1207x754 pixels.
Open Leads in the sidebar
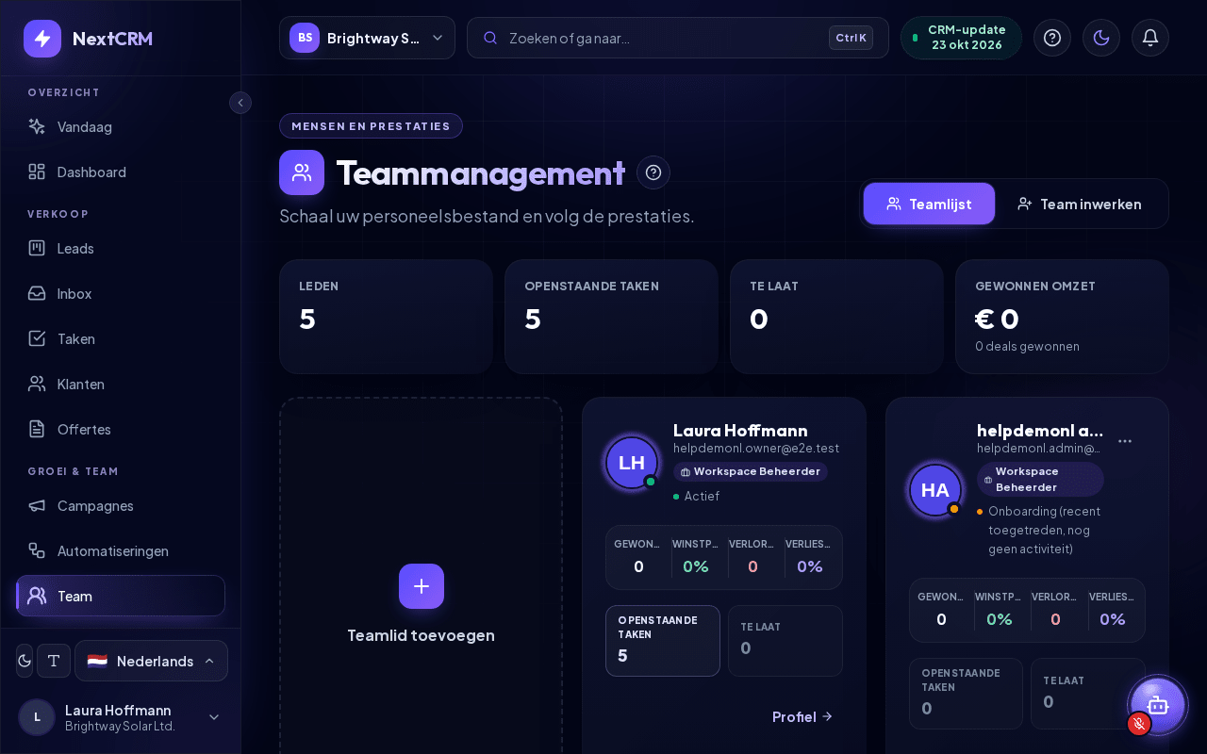click(121, 248)
